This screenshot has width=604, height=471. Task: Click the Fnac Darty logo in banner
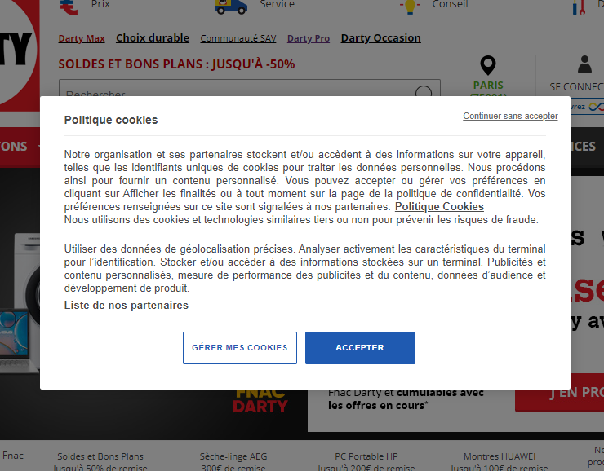tap(260, 402)
